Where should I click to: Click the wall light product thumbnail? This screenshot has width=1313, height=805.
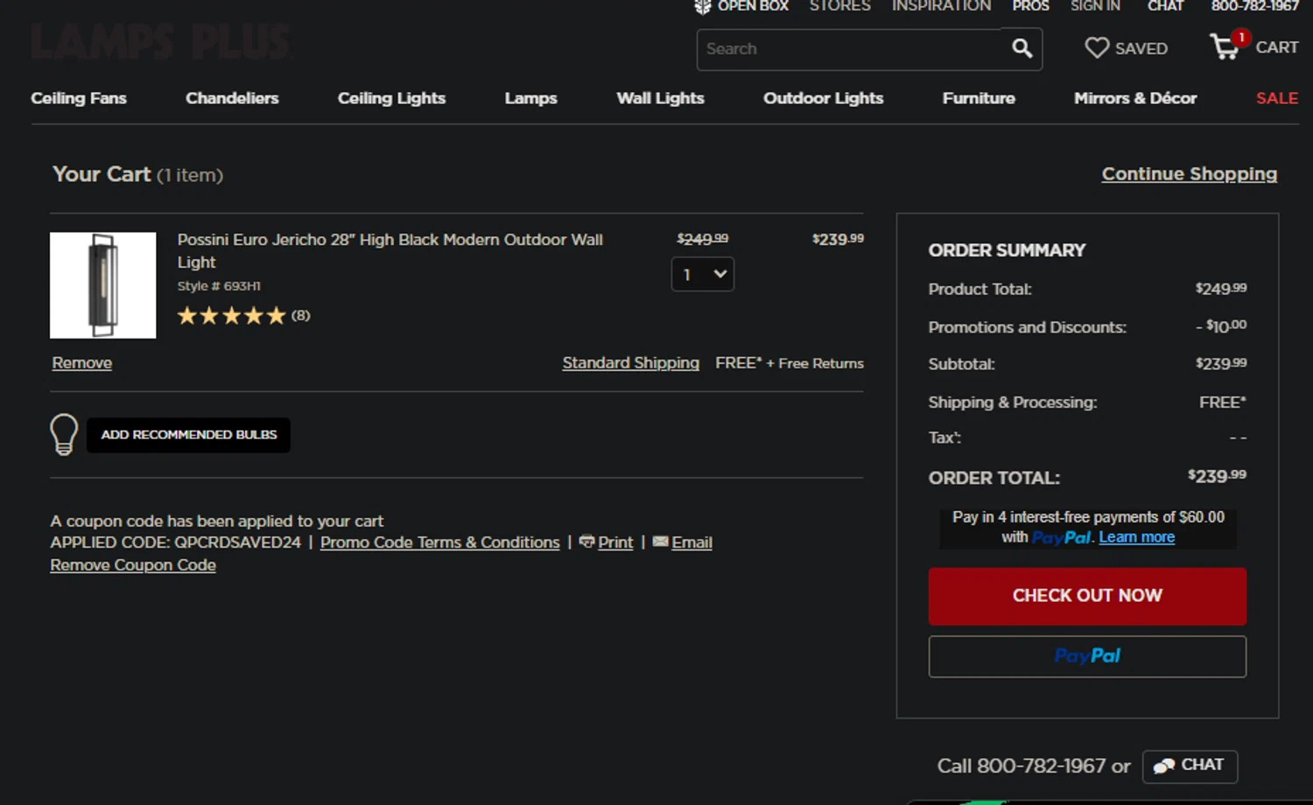[102, 285]
